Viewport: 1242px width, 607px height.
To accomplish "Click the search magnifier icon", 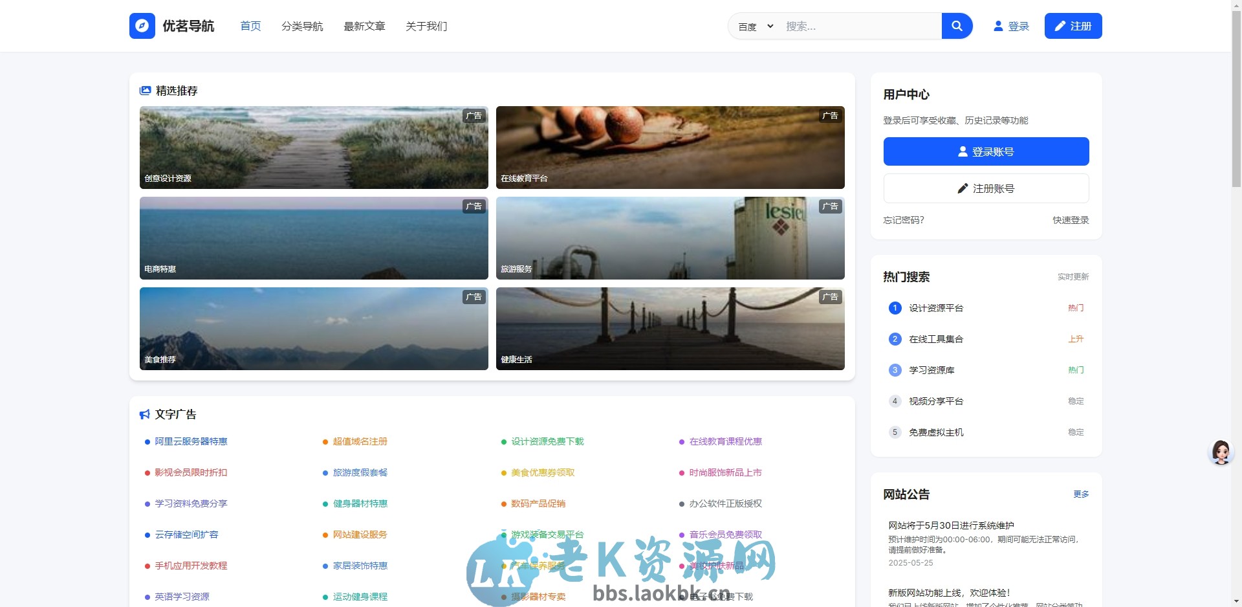I will tap(957, 26).
